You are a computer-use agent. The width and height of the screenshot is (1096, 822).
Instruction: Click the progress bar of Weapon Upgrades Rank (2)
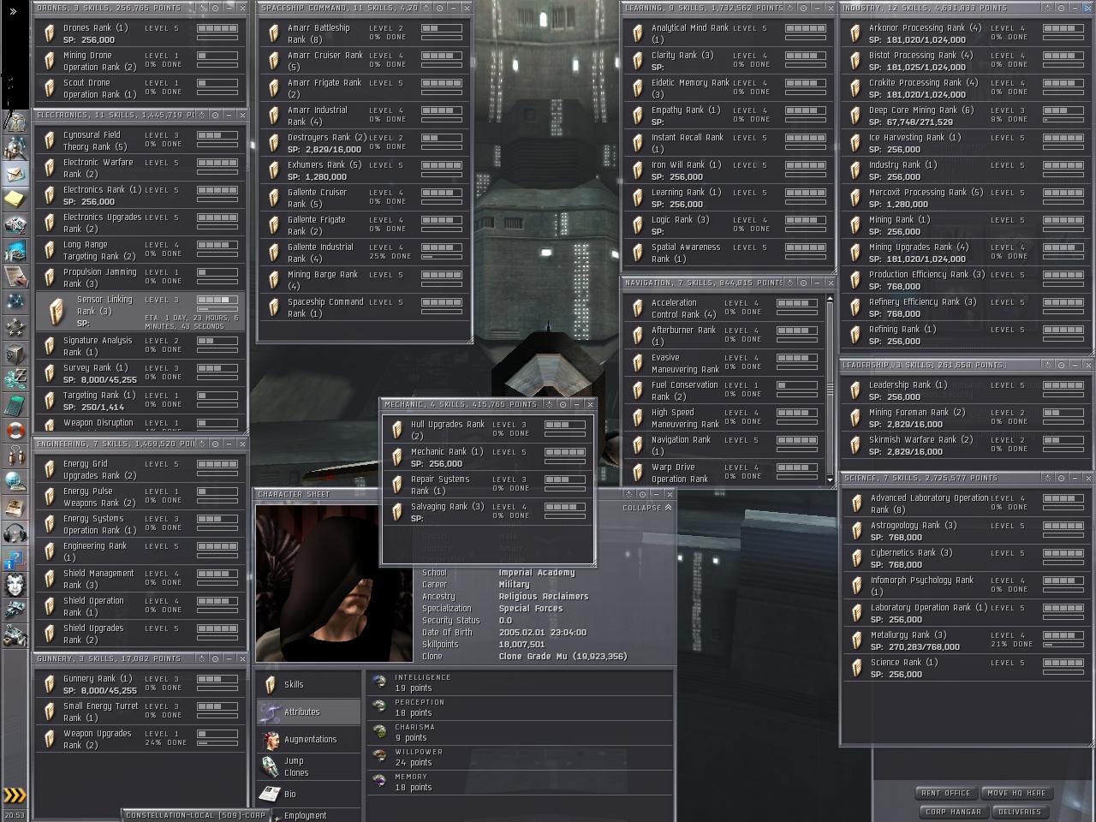[217, 743]
